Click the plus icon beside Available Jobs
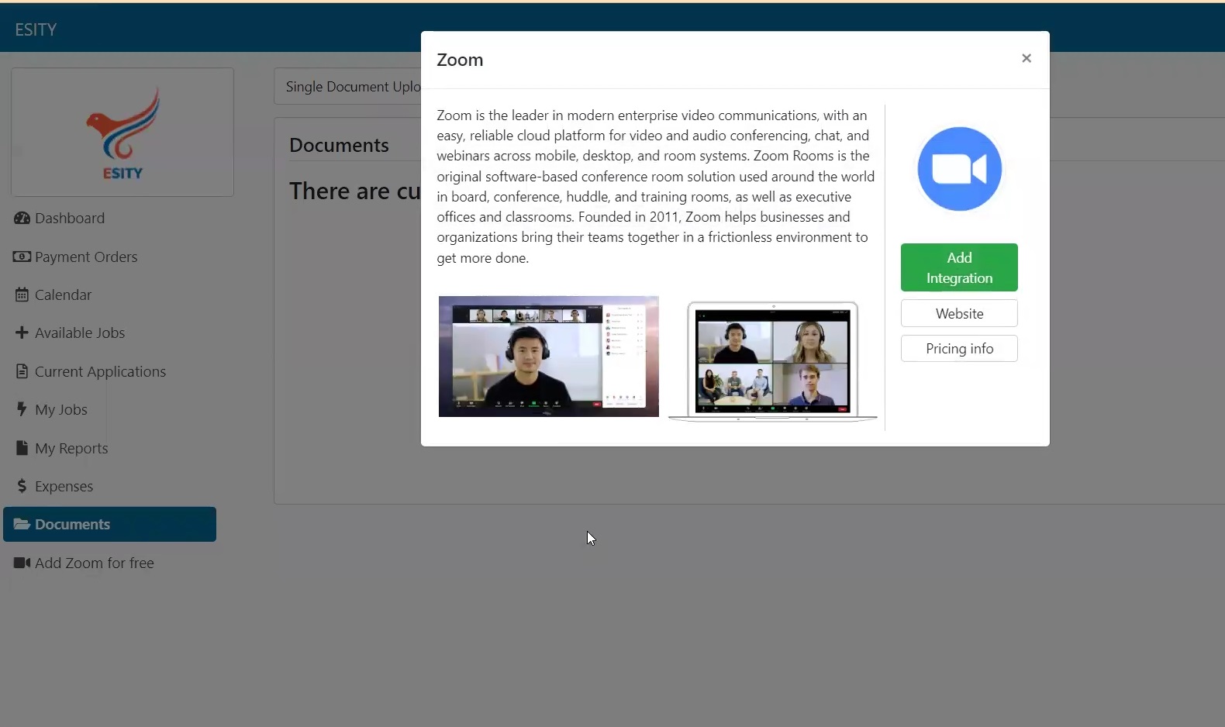This screenshot has width=1225, height=727. [x=22, y=332]
